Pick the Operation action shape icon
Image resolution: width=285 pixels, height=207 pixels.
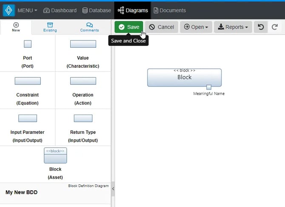coord(83,81)
